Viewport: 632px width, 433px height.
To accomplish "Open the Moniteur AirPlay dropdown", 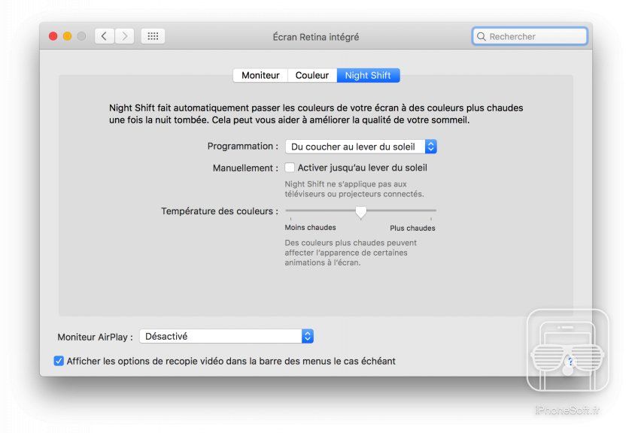I will (x=226, y=336).
